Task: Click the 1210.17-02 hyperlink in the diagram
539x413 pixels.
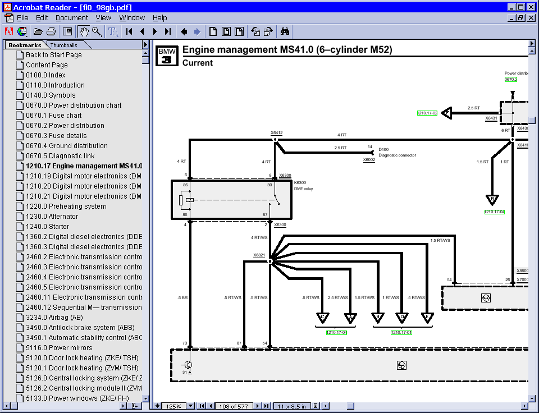Action: point(427,113)
